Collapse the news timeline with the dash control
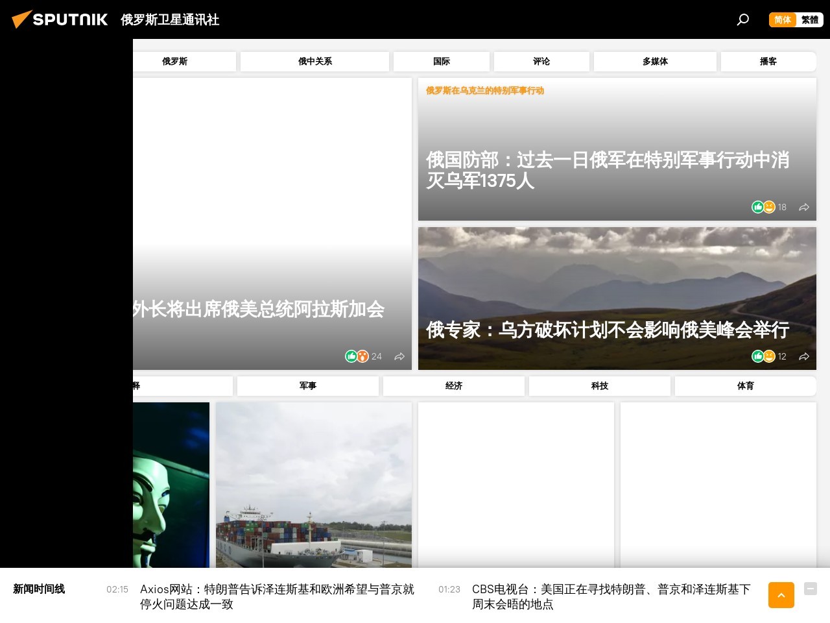830x623 pixels. point(810,589)
